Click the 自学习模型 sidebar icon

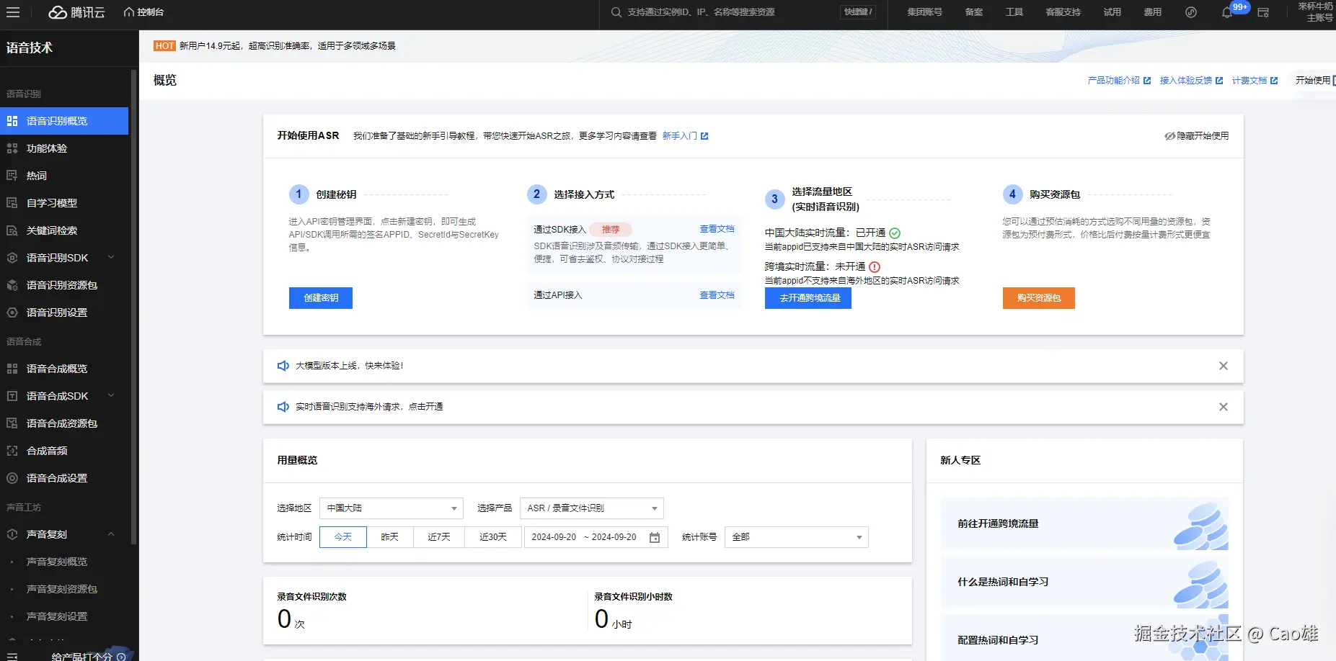pyautogui.click(x=12, y=203)
